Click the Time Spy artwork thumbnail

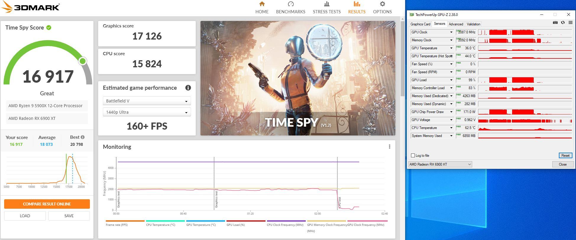298,78
